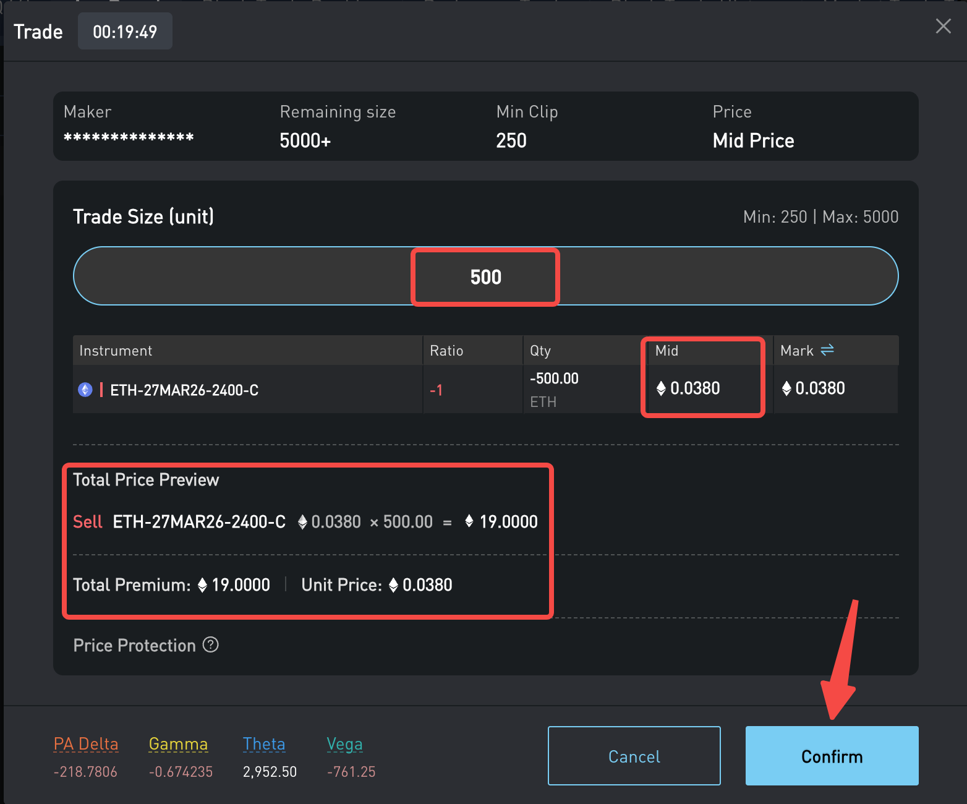Click the Mid Price value under Price
Viewport: 967px width, 804px height.
click(753, 140)
